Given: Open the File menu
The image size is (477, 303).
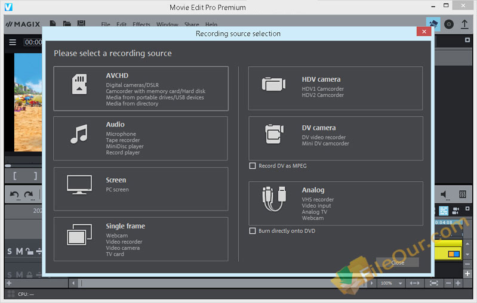Looking at the screenshot, I should coord(106,24).
